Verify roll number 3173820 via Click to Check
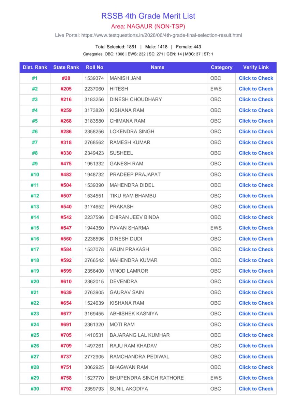The image size is (294, 409). point(256,110)
